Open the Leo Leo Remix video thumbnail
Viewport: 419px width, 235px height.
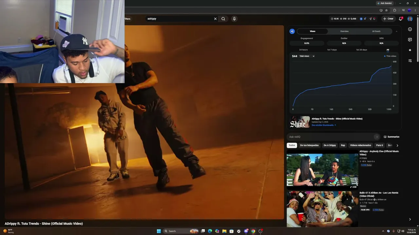tap(322, 209)
